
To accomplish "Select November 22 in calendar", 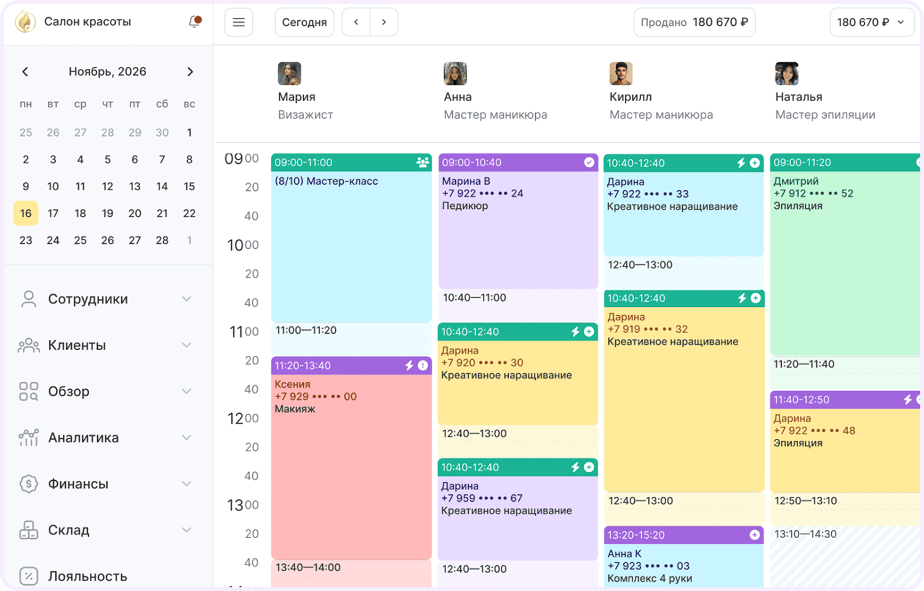I will pyautogui.click(x=189, y=213).
